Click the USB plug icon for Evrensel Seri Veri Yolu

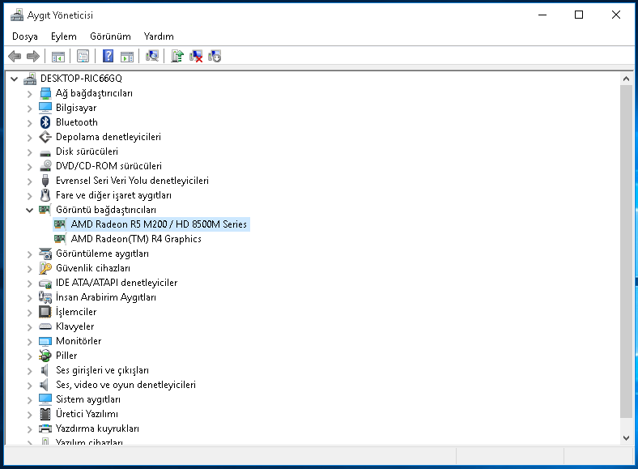click(x=45, y=181)
